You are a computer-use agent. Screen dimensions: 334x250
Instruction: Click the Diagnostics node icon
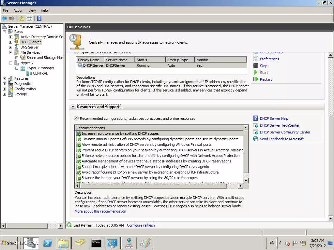coord(10,84)
